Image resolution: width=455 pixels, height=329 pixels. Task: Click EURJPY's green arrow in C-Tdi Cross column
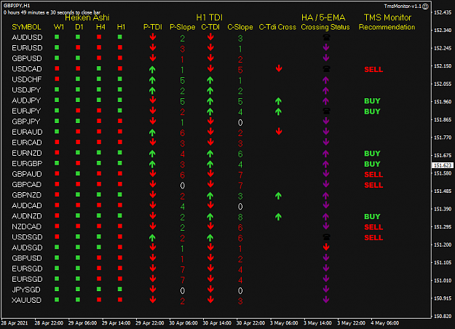click(278, 111)
